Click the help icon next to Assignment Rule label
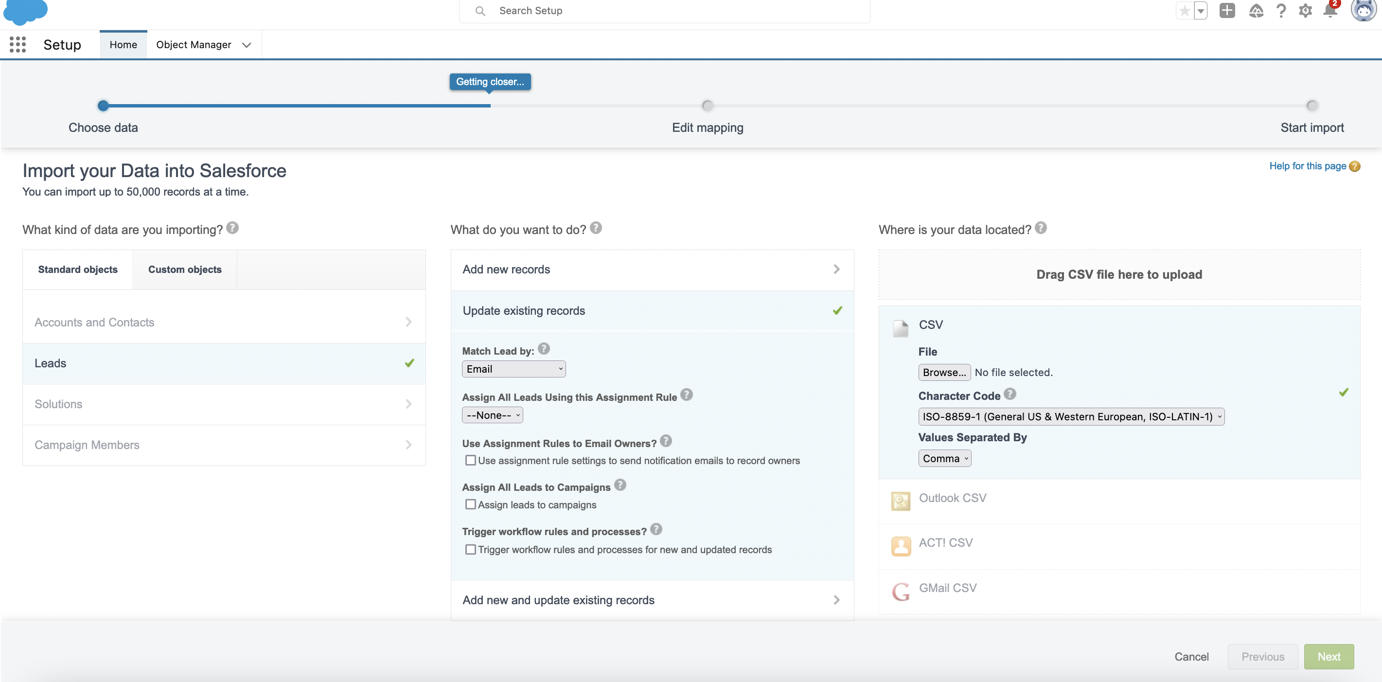 coord(687,395)
